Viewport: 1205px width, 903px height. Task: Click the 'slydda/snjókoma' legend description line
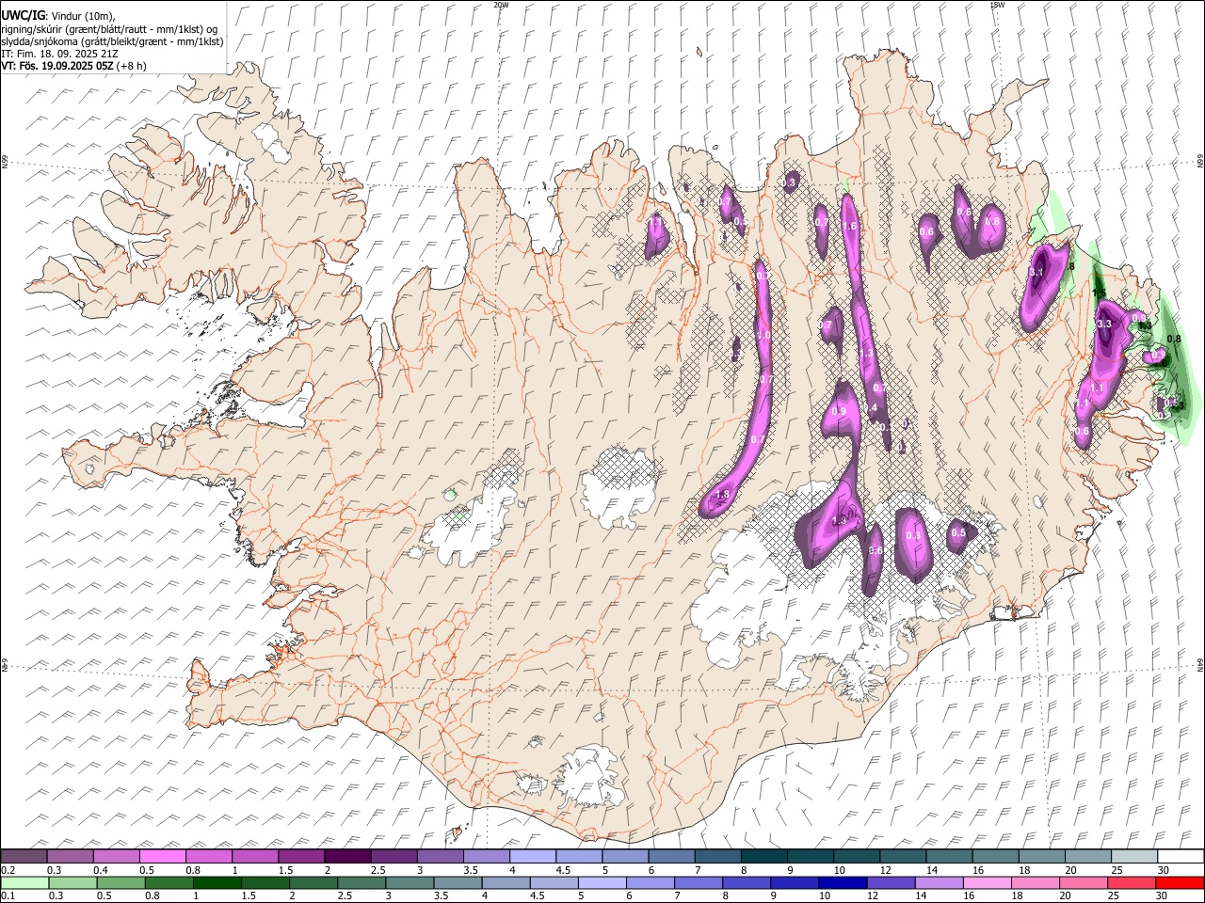click(x=112, y=41)
